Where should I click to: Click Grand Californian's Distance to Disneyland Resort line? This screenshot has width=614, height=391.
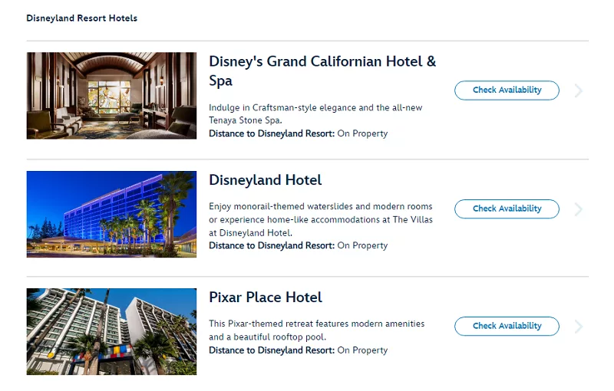click(x=299, y=133)
